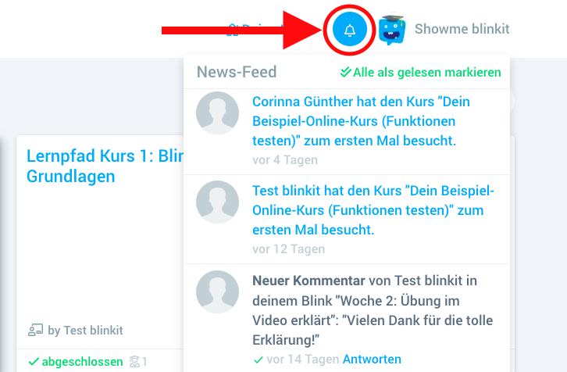Click Antworten to reply to comment
This screenshot has height=372, width=567.
372,359
